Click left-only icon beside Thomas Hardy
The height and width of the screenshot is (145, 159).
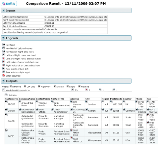[37, 102]
